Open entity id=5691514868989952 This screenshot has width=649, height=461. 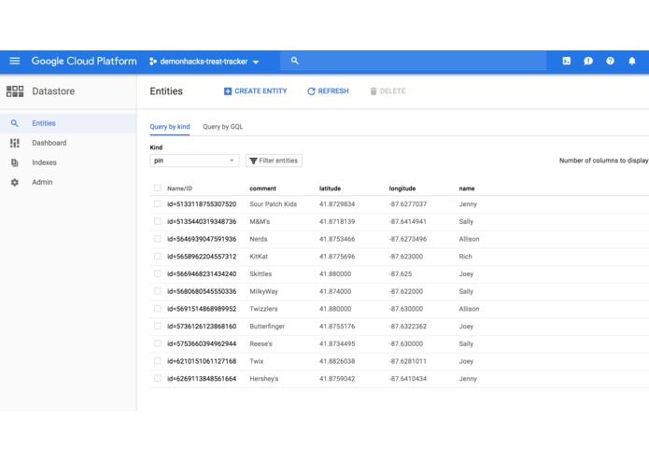tap(202, 309)
